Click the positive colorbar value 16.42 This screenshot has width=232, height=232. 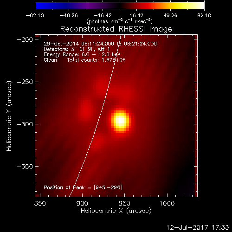pyautogui.click(x=136, y=15)
